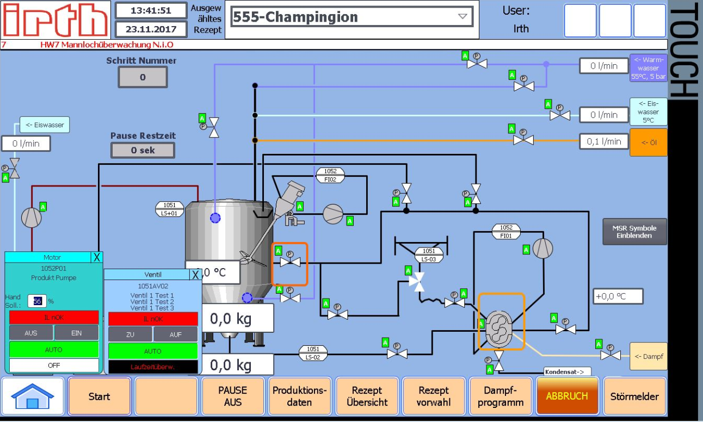The image size is (703, 422).
Task: Set the valve to ZU
Action: click(x=130, y=334)
